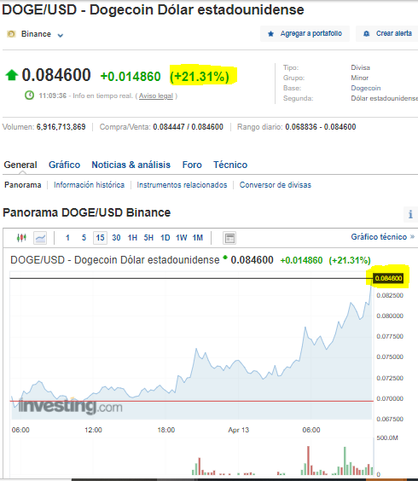Open the Aviso legal link

pyautogui.click(x=156, y=96)
